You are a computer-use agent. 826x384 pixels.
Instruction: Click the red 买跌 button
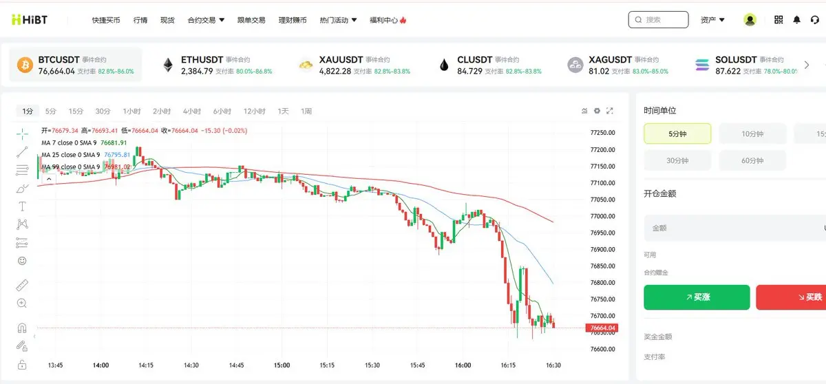tap(791, 297)
